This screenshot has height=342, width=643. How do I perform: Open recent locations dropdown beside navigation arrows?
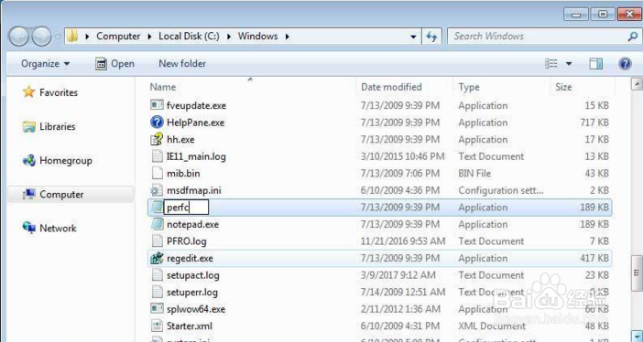coord(58,37)
